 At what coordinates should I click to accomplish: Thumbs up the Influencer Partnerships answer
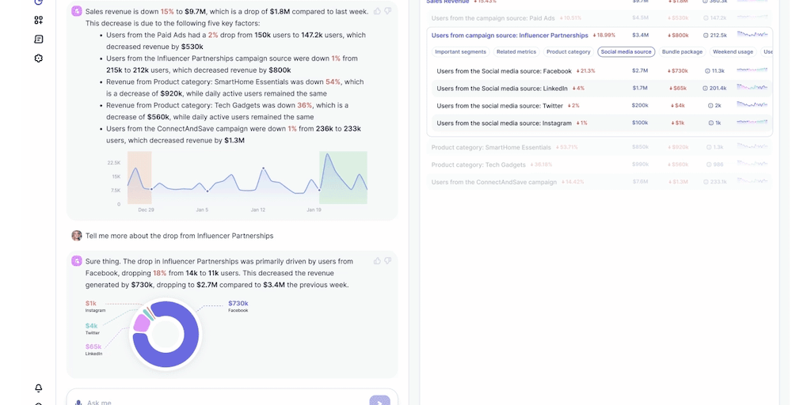coord(377,261)
